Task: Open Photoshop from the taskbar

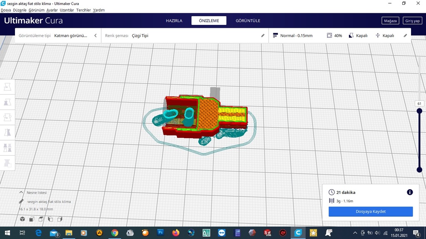Action: [x=160, y=233]
